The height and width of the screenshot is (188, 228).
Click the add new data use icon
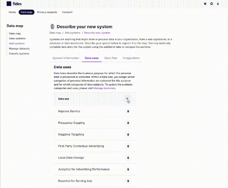point(128,99)
